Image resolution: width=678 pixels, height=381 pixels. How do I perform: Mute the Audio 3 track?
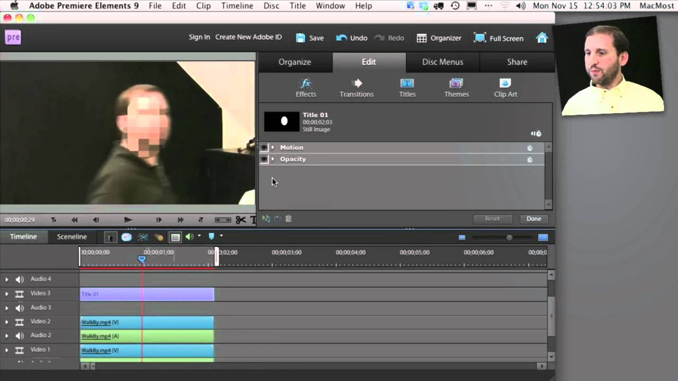[x=20, y=308]
